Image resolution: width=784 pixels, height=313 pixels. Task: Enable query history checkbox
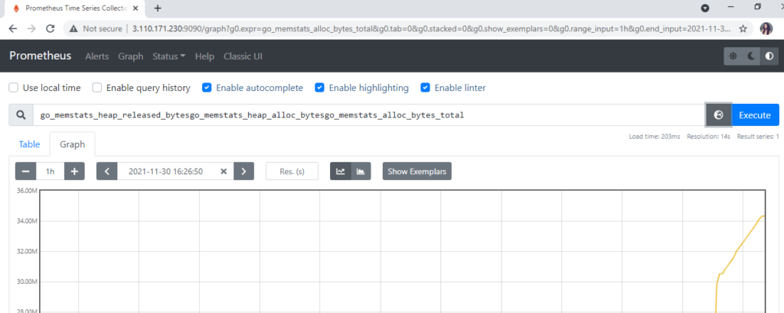pos(97,88)
